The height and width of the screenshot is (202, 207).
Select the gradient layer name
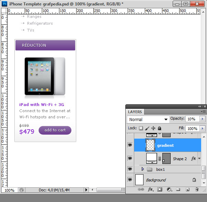[165, 145]
